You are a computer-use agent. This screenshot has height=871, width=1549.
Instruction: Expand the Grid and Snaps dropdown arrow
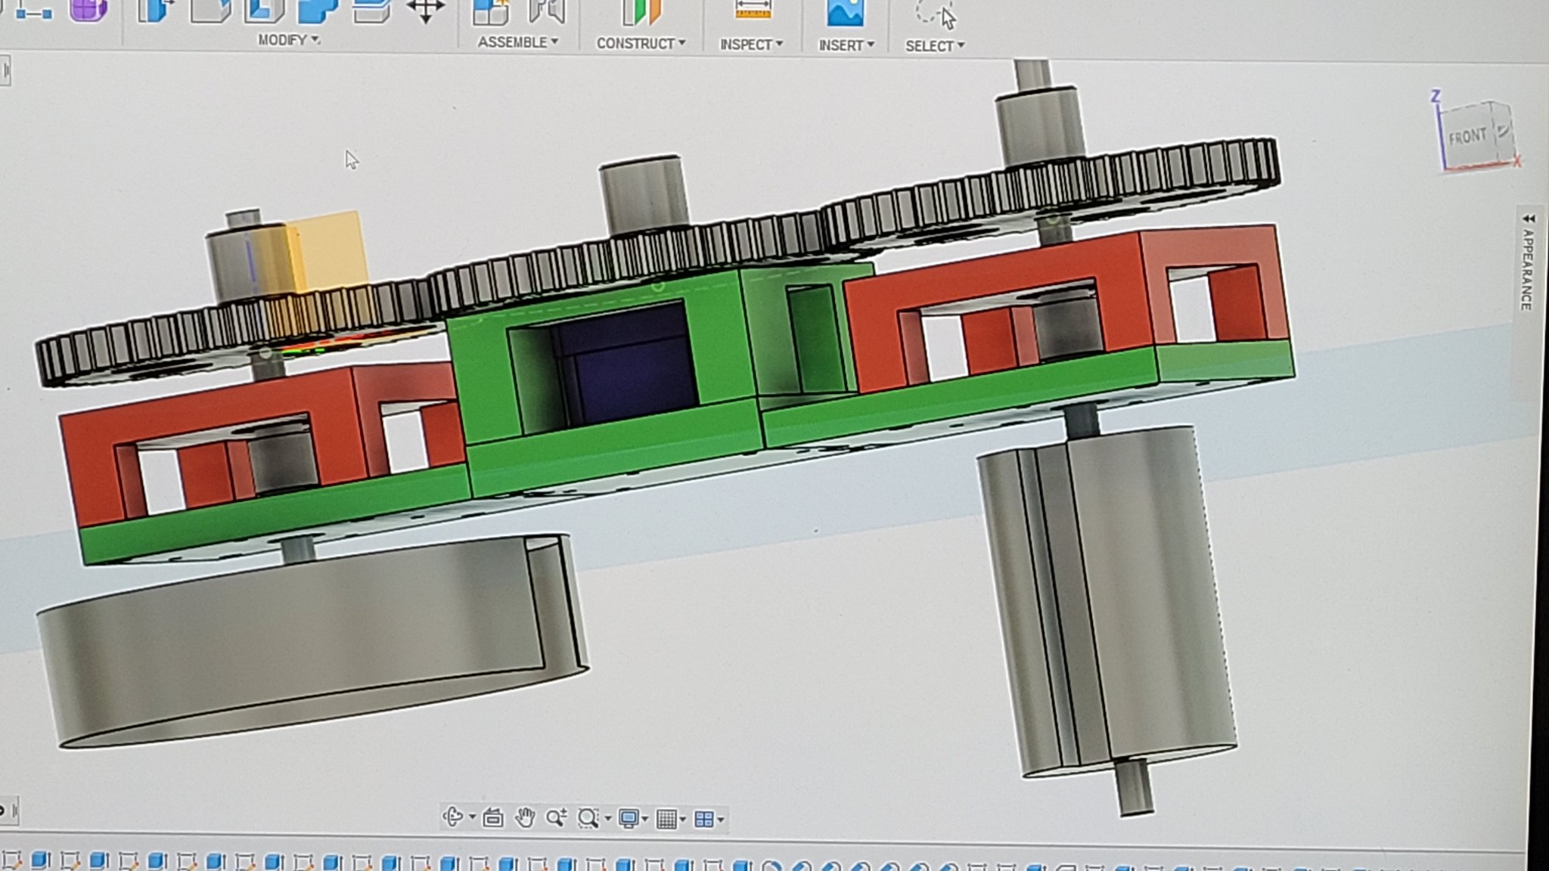click(x=683, y=820)
